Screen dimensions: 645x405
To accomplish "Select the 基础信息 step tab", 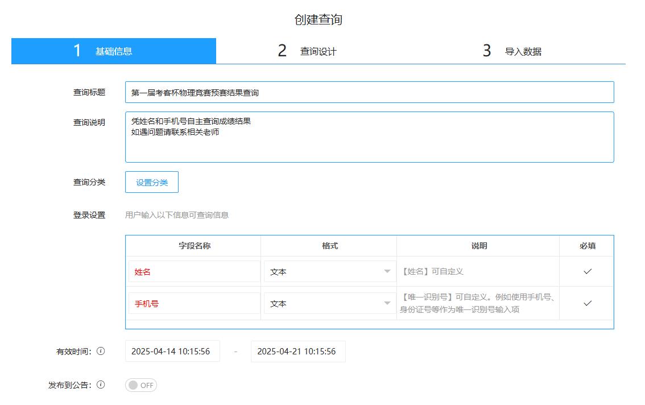I will click(113, 51).
